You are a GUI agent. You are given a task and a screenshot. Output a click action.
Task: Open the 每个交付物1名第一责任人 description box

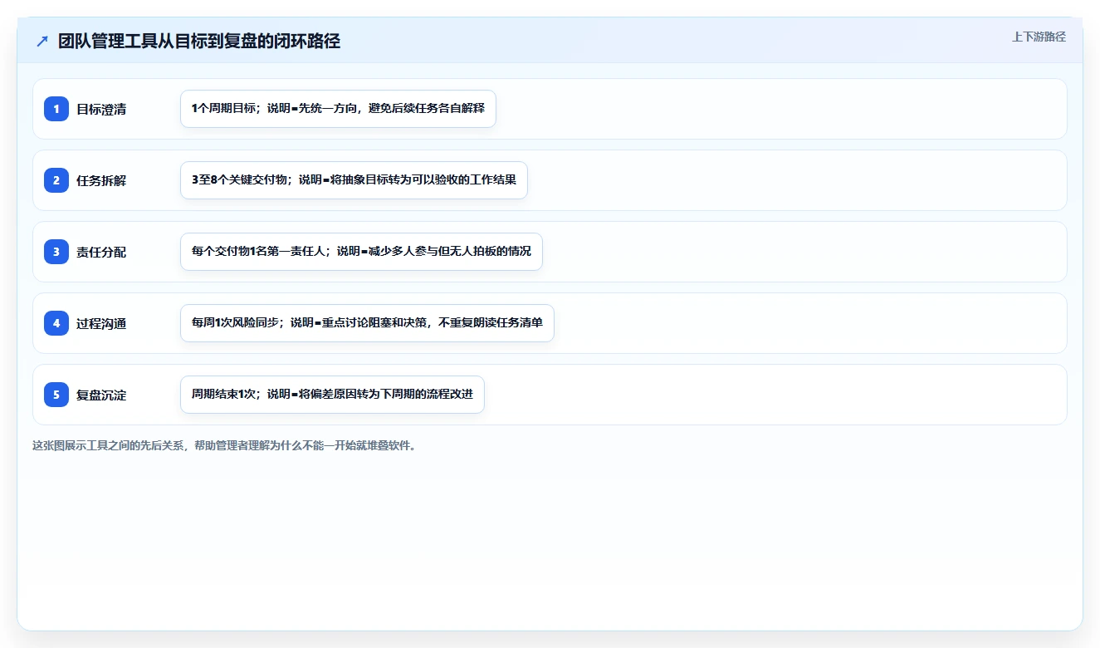pyautogui.click(x=361, y=252)
